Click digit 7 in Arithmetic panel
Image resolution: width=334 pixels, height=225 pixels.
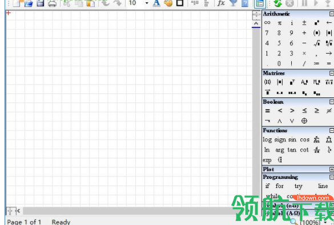[267, 32]
